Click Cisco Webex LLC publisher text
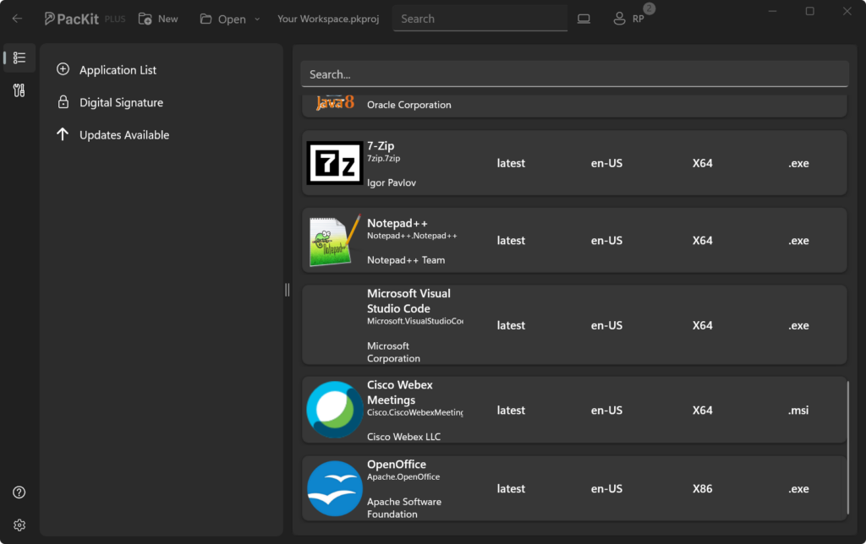The height and width of the screenshot is (544, 866). (x=403, y=437)
